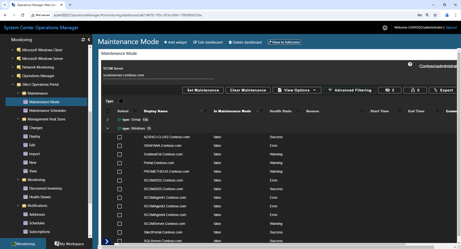
Task: Click the Maintenance Mode view icon in tree
Action: [25, 102]
